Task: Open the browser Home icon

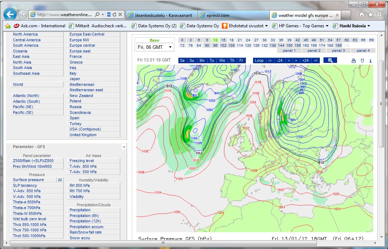Action: (x=362, y=15)
